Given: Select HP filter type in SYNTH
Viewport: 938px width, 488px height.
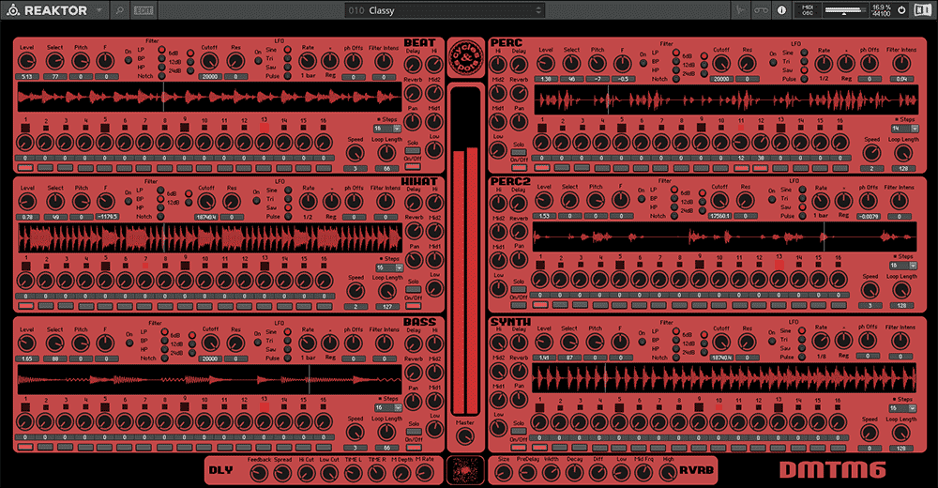Looking at the screenshot, I should (x=676, y=348).
